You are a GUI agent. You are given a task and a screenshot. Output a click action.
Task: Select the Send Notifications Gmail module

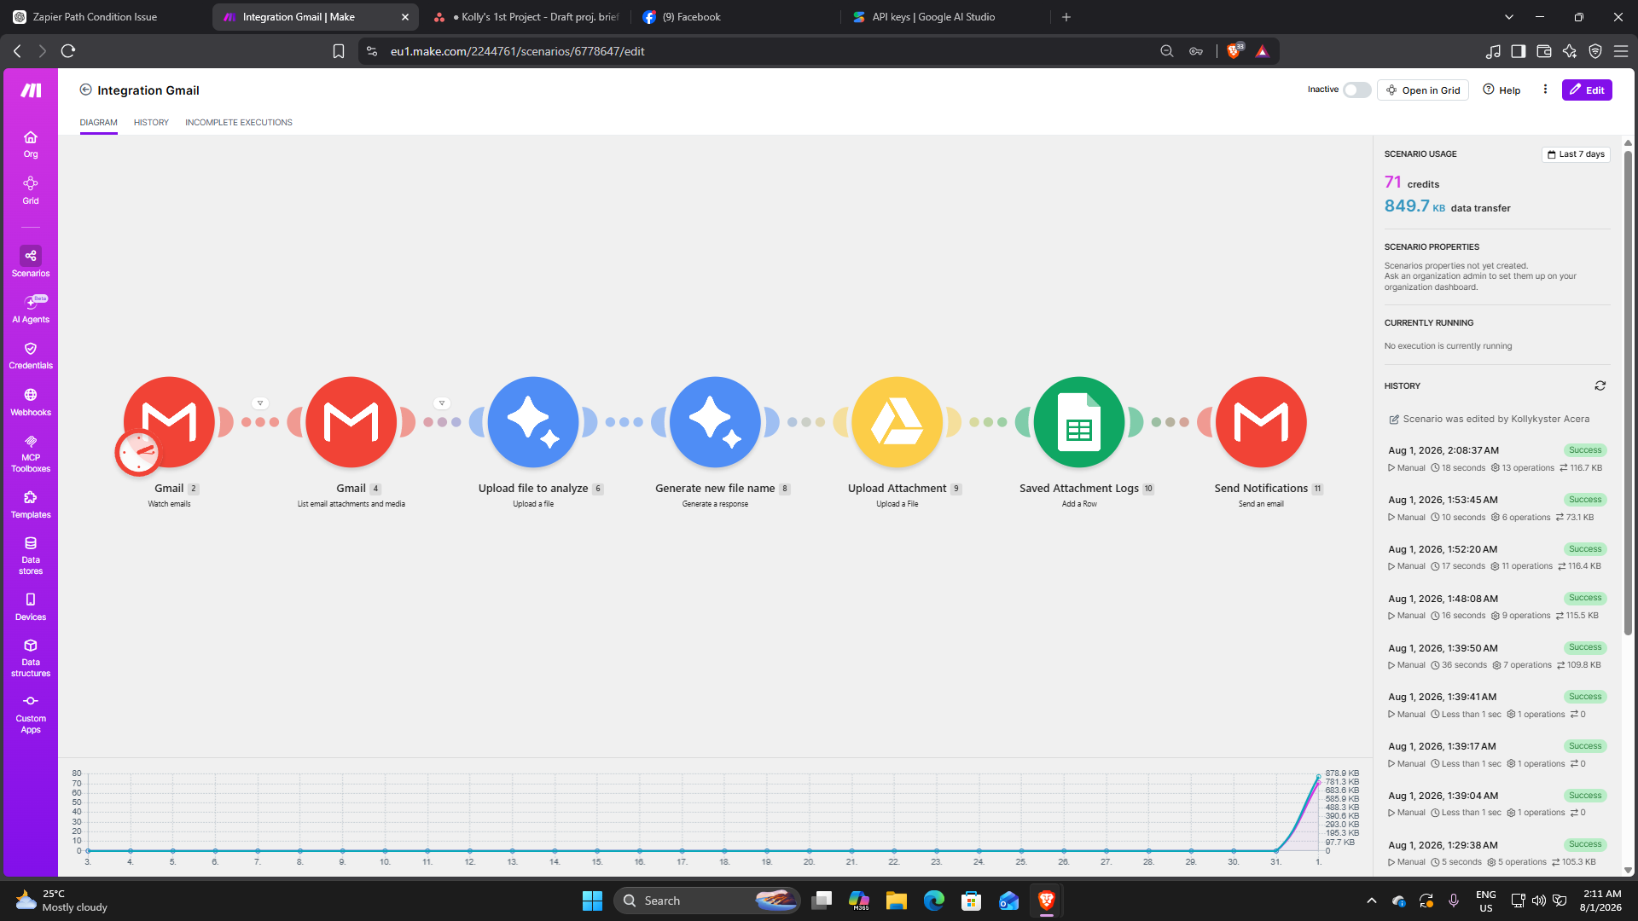(x=1261, y=422)
